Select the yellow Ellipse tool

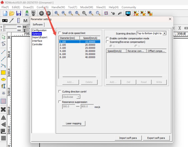click(x=3, y=79)
